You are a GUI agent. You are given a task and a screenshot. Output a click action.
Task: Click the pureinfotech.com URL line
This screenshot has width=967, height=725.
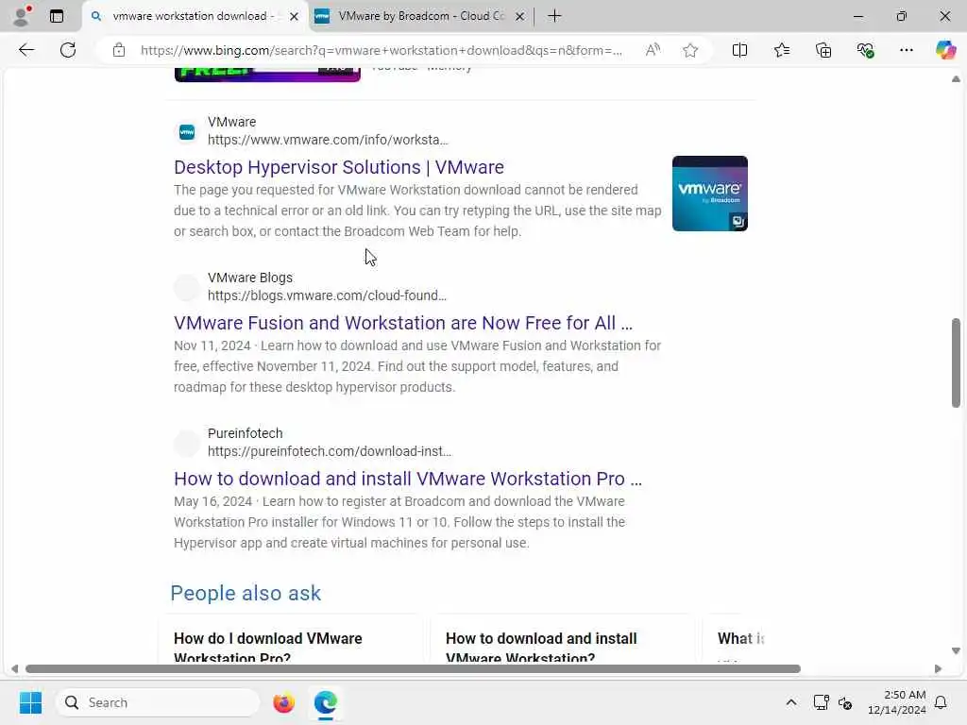pos(330,452)
